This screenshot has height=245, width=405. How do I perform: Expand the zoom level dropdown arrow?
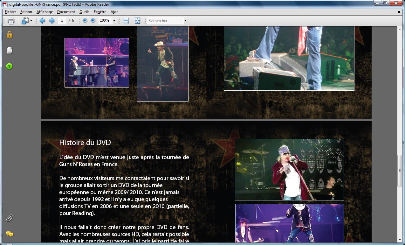[x=114, y=21]
